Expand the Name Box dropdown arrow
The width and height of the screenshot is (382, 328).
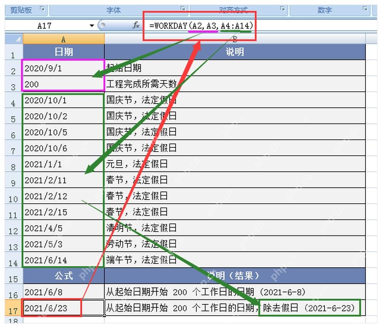(x=92, y=25)
